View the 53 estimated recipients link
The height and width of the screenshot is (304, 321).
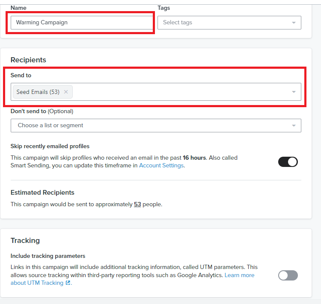[x=137, y=205]
